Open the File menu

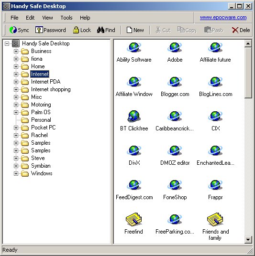14,18
